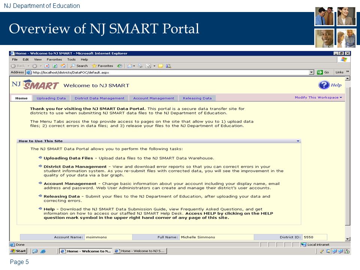
Task: Click 'Releasing Data' bold heading in list
Action: (x=62, y=196)
